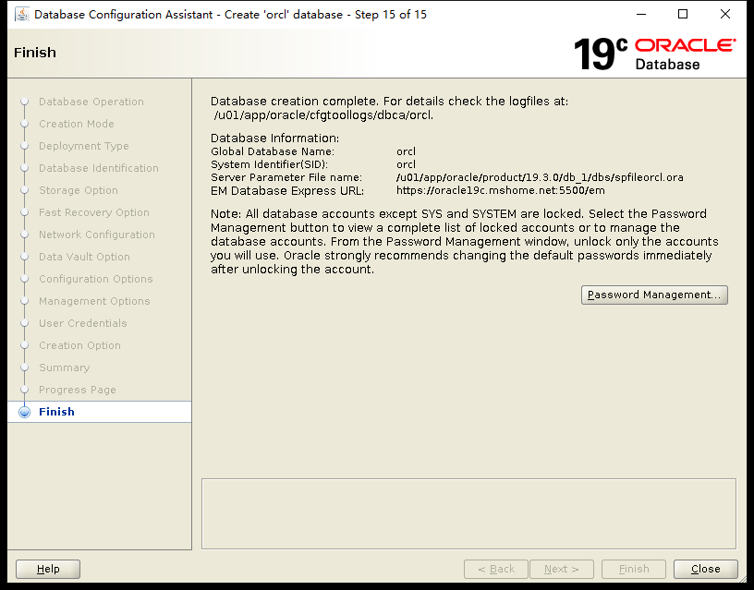
Task: Click the 'Server Parameter File name:' label
Action: click(x=286, y=177)
